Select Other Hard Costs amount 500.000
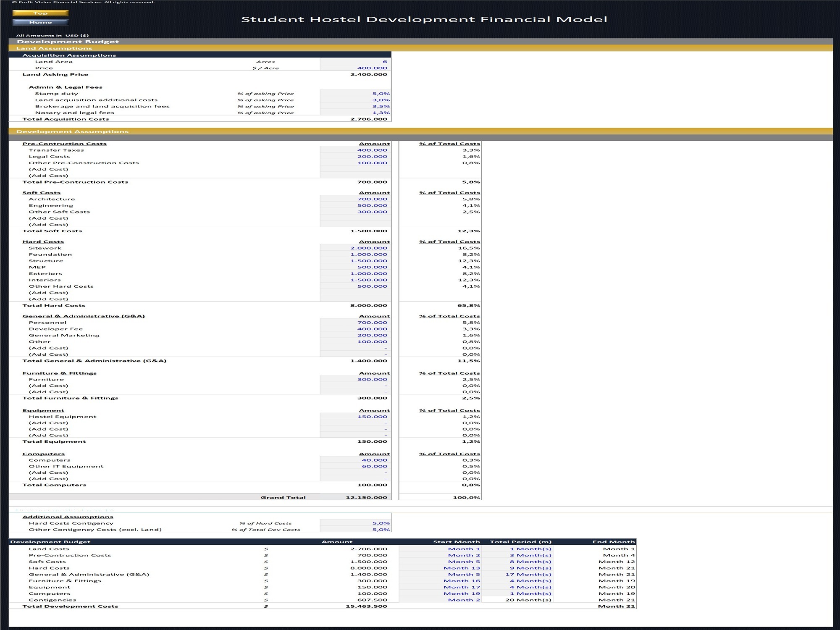This screenshot has width=840, height=630. click(x=355, y=286)
